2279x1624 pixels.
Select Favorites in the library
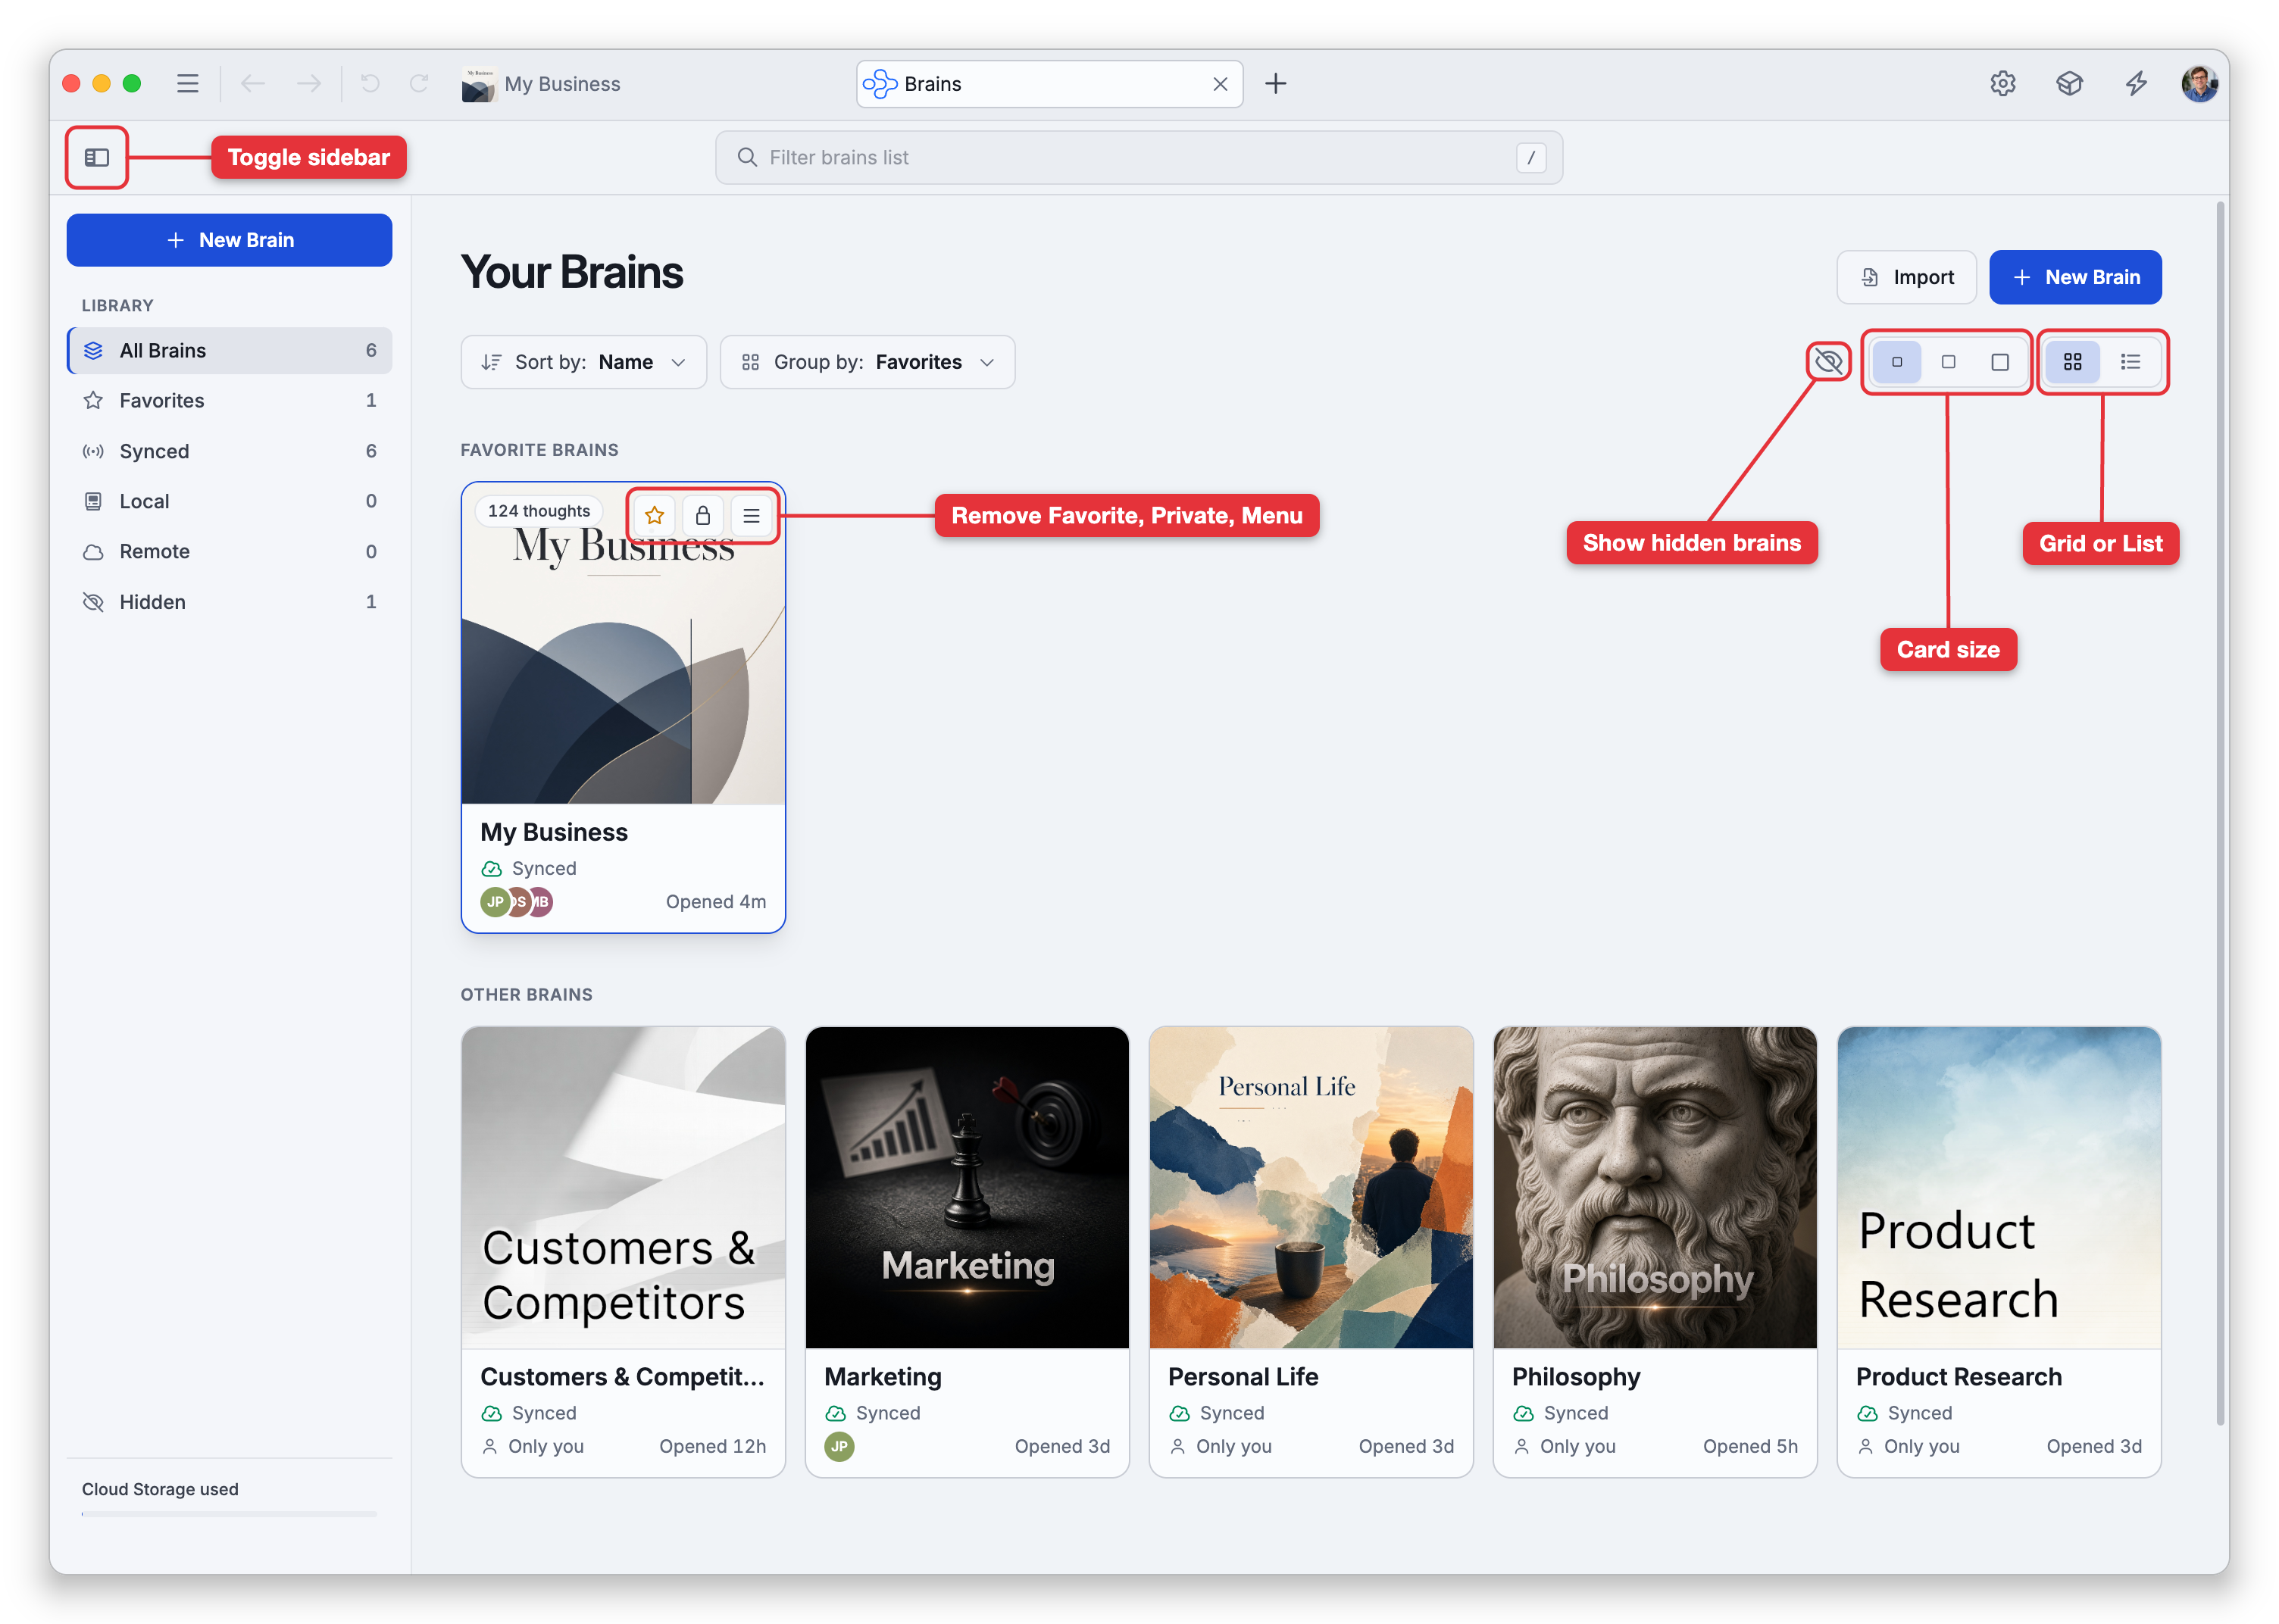click(229, 400)
